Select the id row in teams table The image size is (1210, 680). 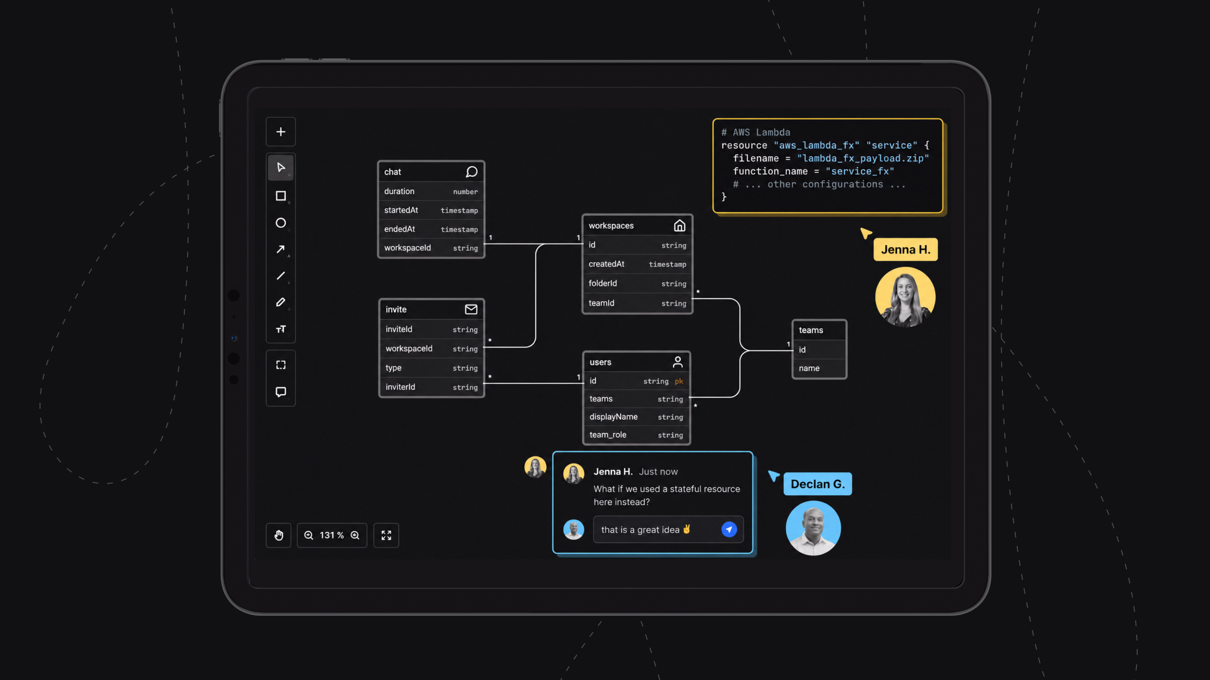pos(819,349)
